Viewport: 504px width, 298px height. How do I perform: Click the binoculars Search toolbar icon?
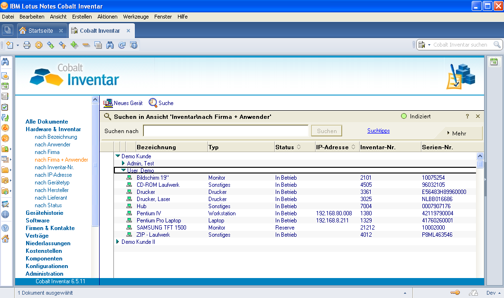pyautogui.click(x=110, y=45)
